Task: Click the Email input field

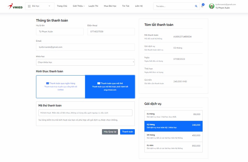Action: [85, 47]
